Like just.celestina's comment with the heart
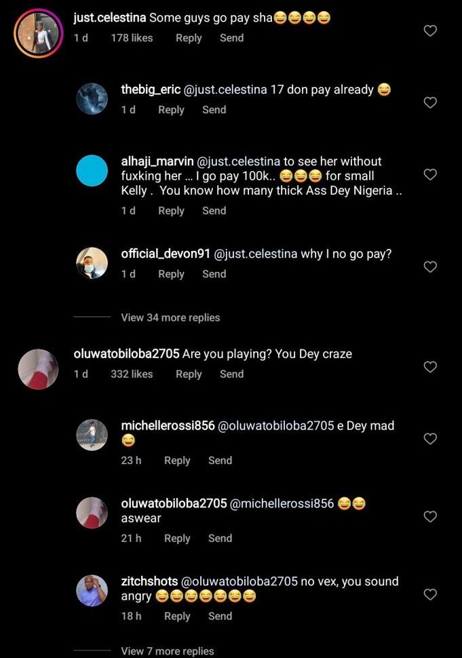 click(430, 31)
